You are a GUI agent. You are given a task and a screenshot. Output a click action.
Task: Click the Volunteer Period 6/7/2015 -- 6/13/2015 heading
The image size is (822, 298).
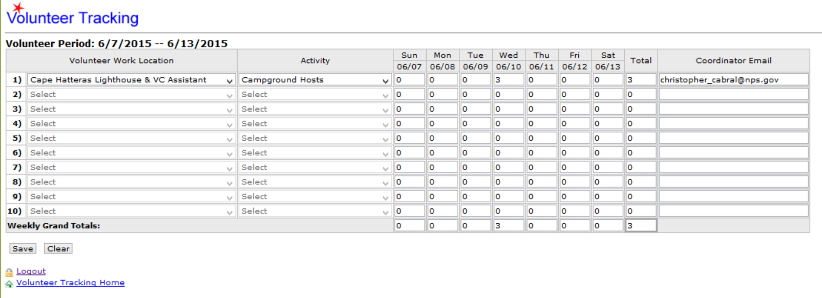[117, 44]
